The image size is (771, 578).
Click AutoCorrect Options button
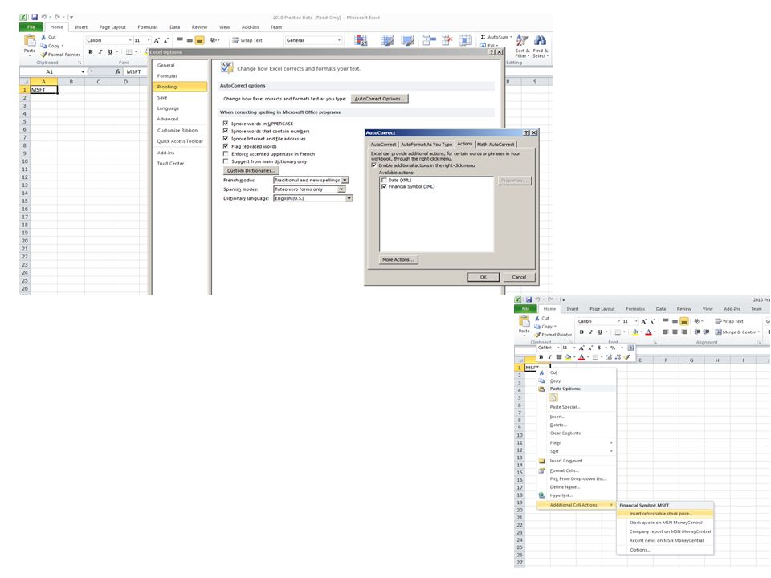[x=379, y=99]
